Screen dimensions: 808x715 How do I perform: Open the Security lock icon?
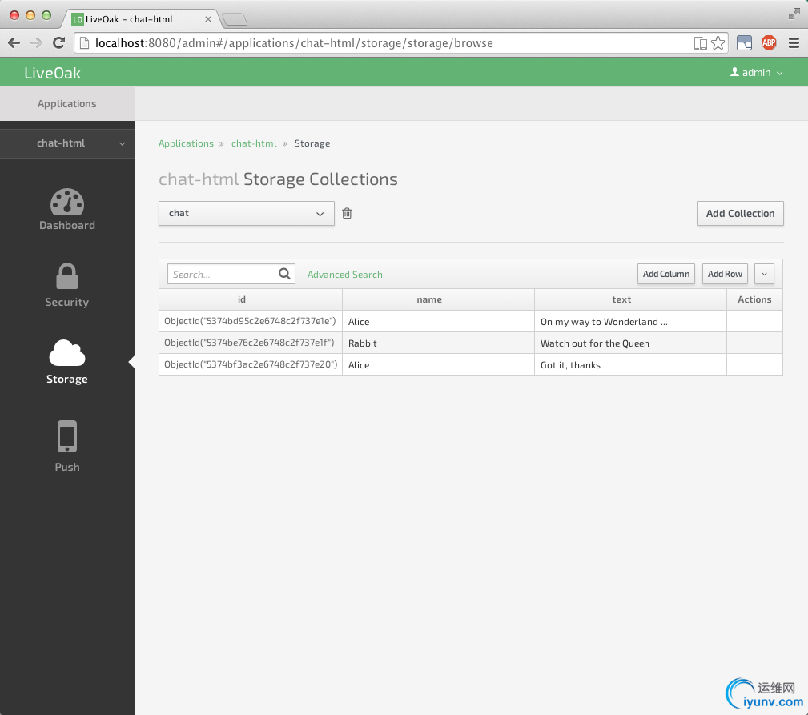tap(67, 276)
